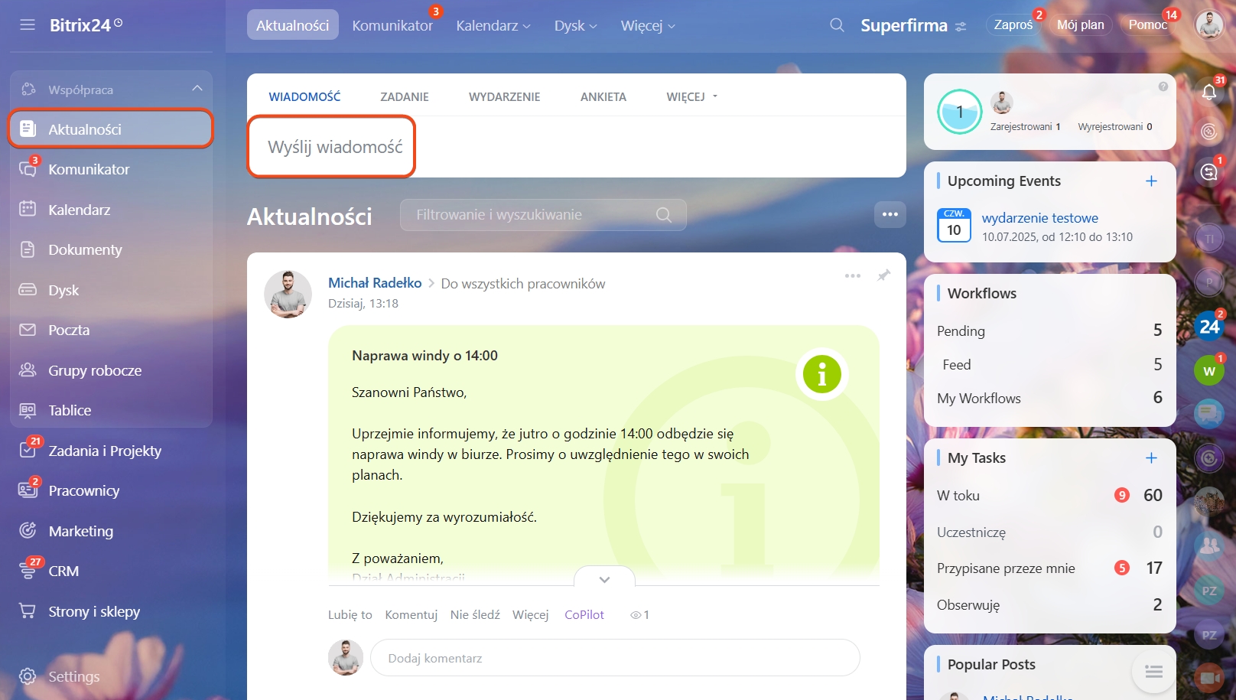Click the Wyślij wiadomość message field

(x=577, y=147)
